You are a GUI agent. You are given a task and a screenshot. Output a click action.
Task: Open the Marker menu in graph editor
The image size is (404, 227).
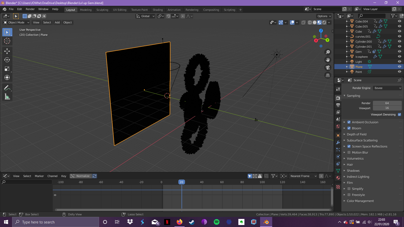[39, 176]
